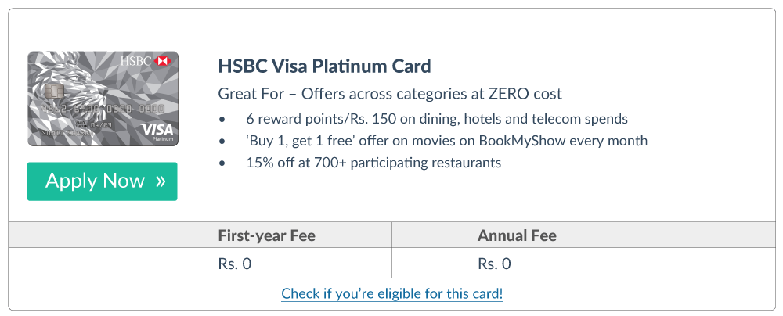Click the bullet before the 15% off line
Viewport: 783px width, 316px height.
(x=222, y=163)
